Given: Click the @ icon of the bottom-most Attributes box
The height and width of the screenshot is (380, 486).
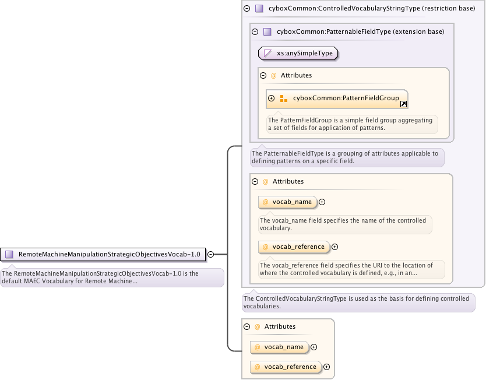Looking at the screenshot, I should (257, 327).
